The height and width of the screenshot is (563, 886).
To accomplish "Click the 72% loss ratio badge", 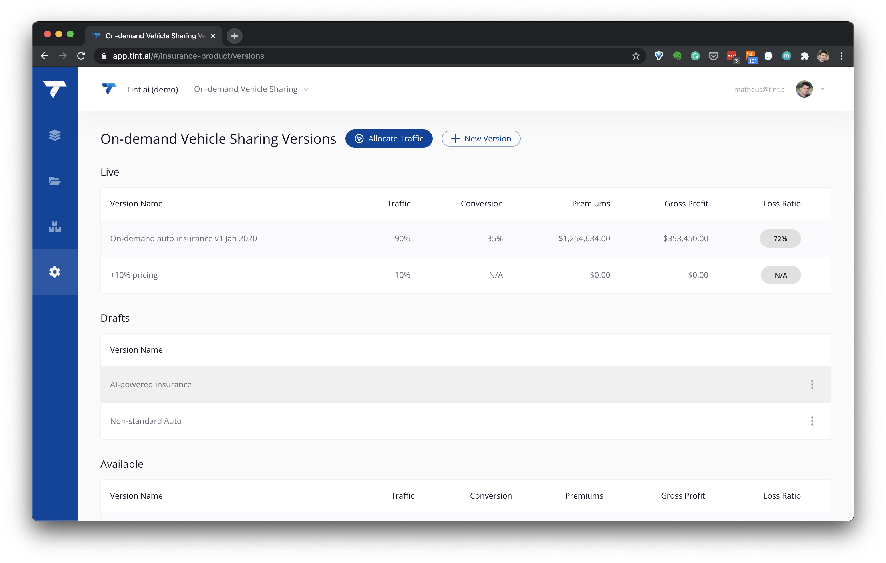I will coord(780,238).
